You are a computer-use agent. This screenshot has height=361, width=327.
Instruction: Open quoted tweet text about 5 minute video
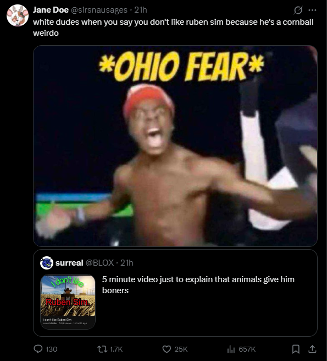tap(198, 285)
